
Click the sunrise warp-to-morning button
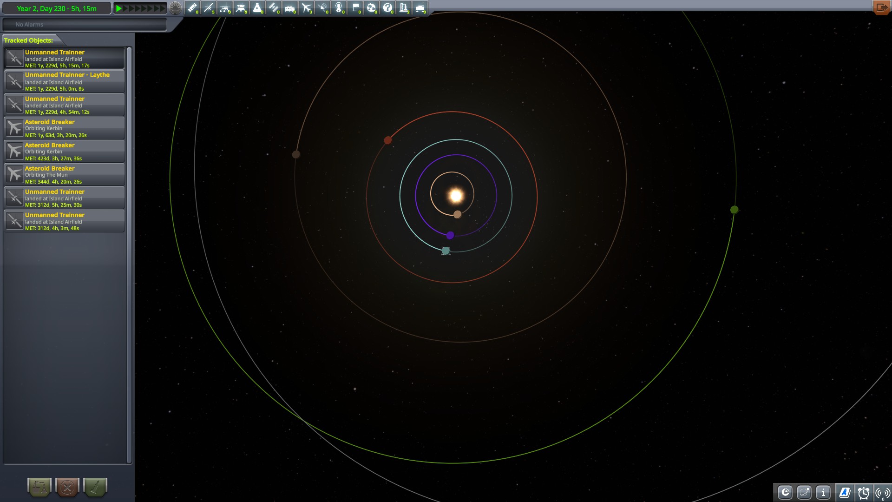pos(175,8)
